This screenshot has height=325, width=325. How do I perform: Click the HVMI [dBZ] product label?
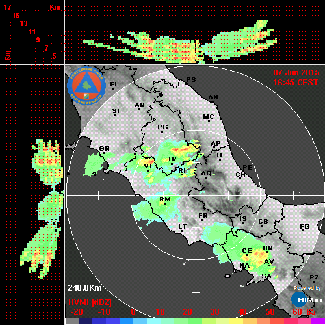tap(90, 302)
